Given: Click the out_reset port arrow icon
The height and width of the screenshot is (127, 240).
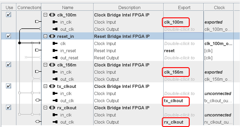Looking at the screenshot, I should 55,58.
